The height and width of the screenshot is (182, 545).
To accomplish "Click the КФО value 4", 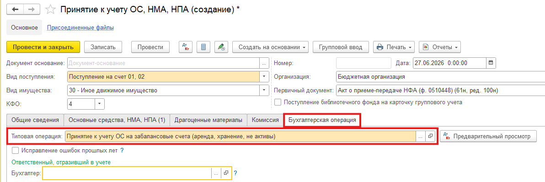I will (x=81, y=103).
